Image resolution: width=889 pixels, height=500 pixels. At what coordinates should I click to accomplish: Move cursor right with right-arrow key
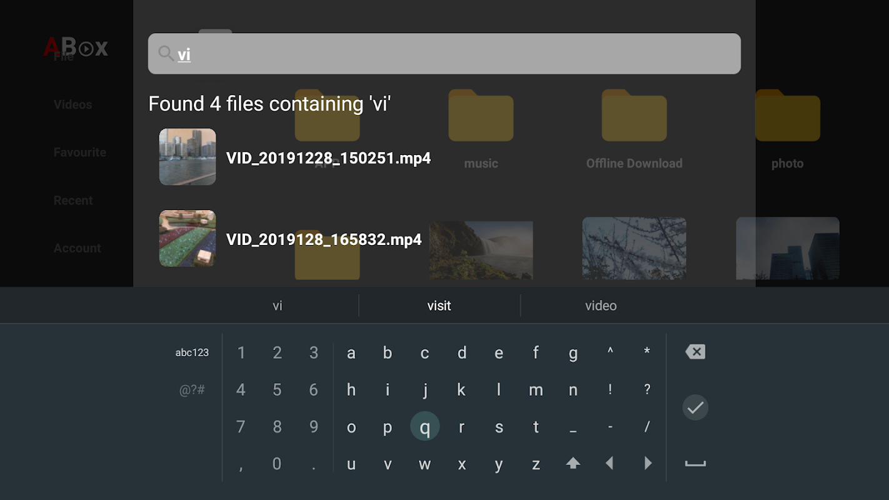pos(648,464)
